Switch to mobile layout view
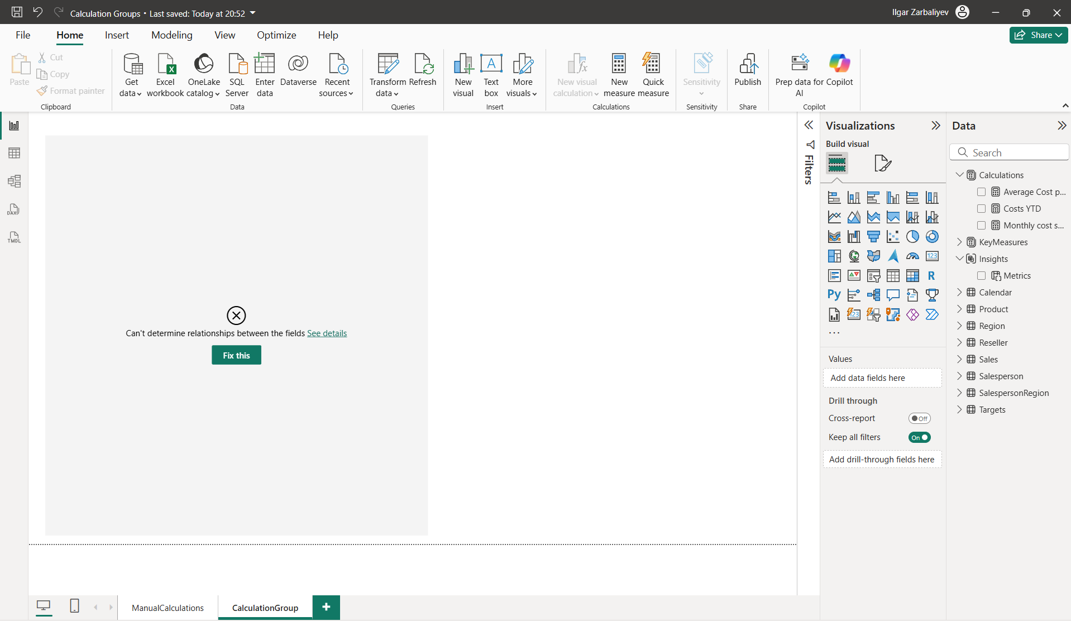 [74, 606]
